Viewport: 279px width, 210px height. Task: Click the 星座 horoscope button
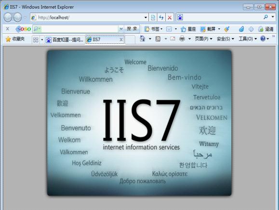[188, 29]
